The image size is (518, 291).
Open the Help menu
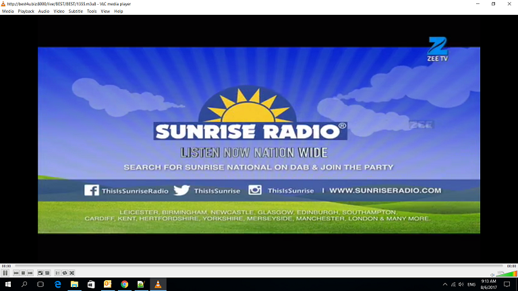tap(119, 11)
